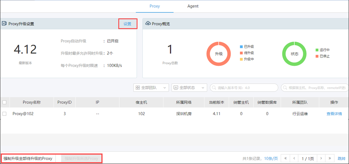Click the grid icon in 全部团队 filter
This screenshot has width=349, height=164.
(137, 88)
